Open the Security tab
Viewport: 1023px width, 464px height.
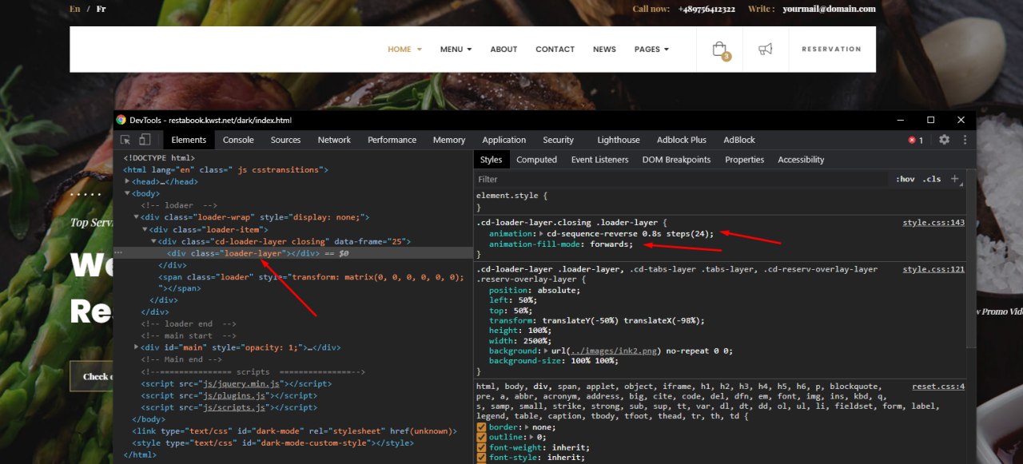click(x=559, y=140)
